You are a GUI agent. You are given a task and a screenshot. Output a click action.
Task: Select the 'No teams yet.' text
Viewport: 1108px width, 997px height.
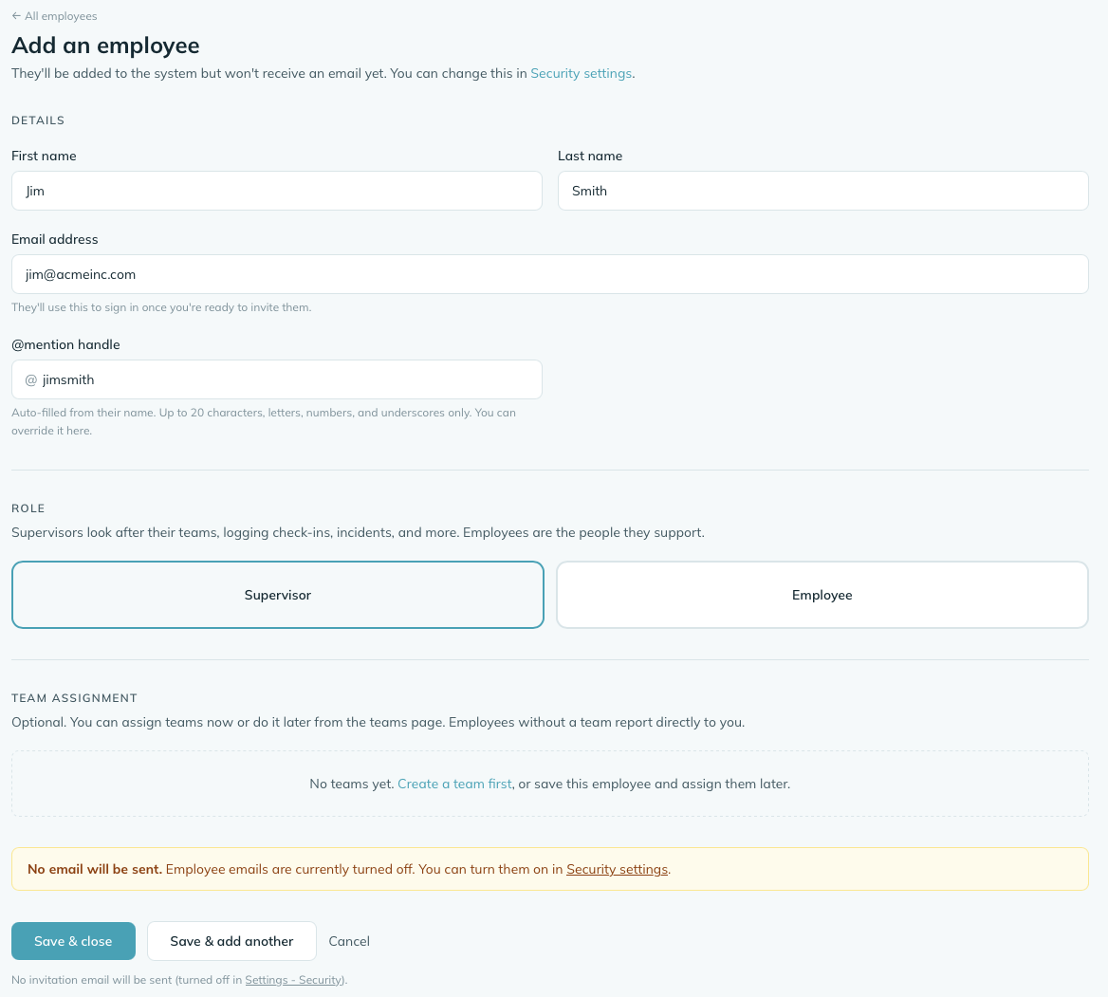tap(352, 784)
